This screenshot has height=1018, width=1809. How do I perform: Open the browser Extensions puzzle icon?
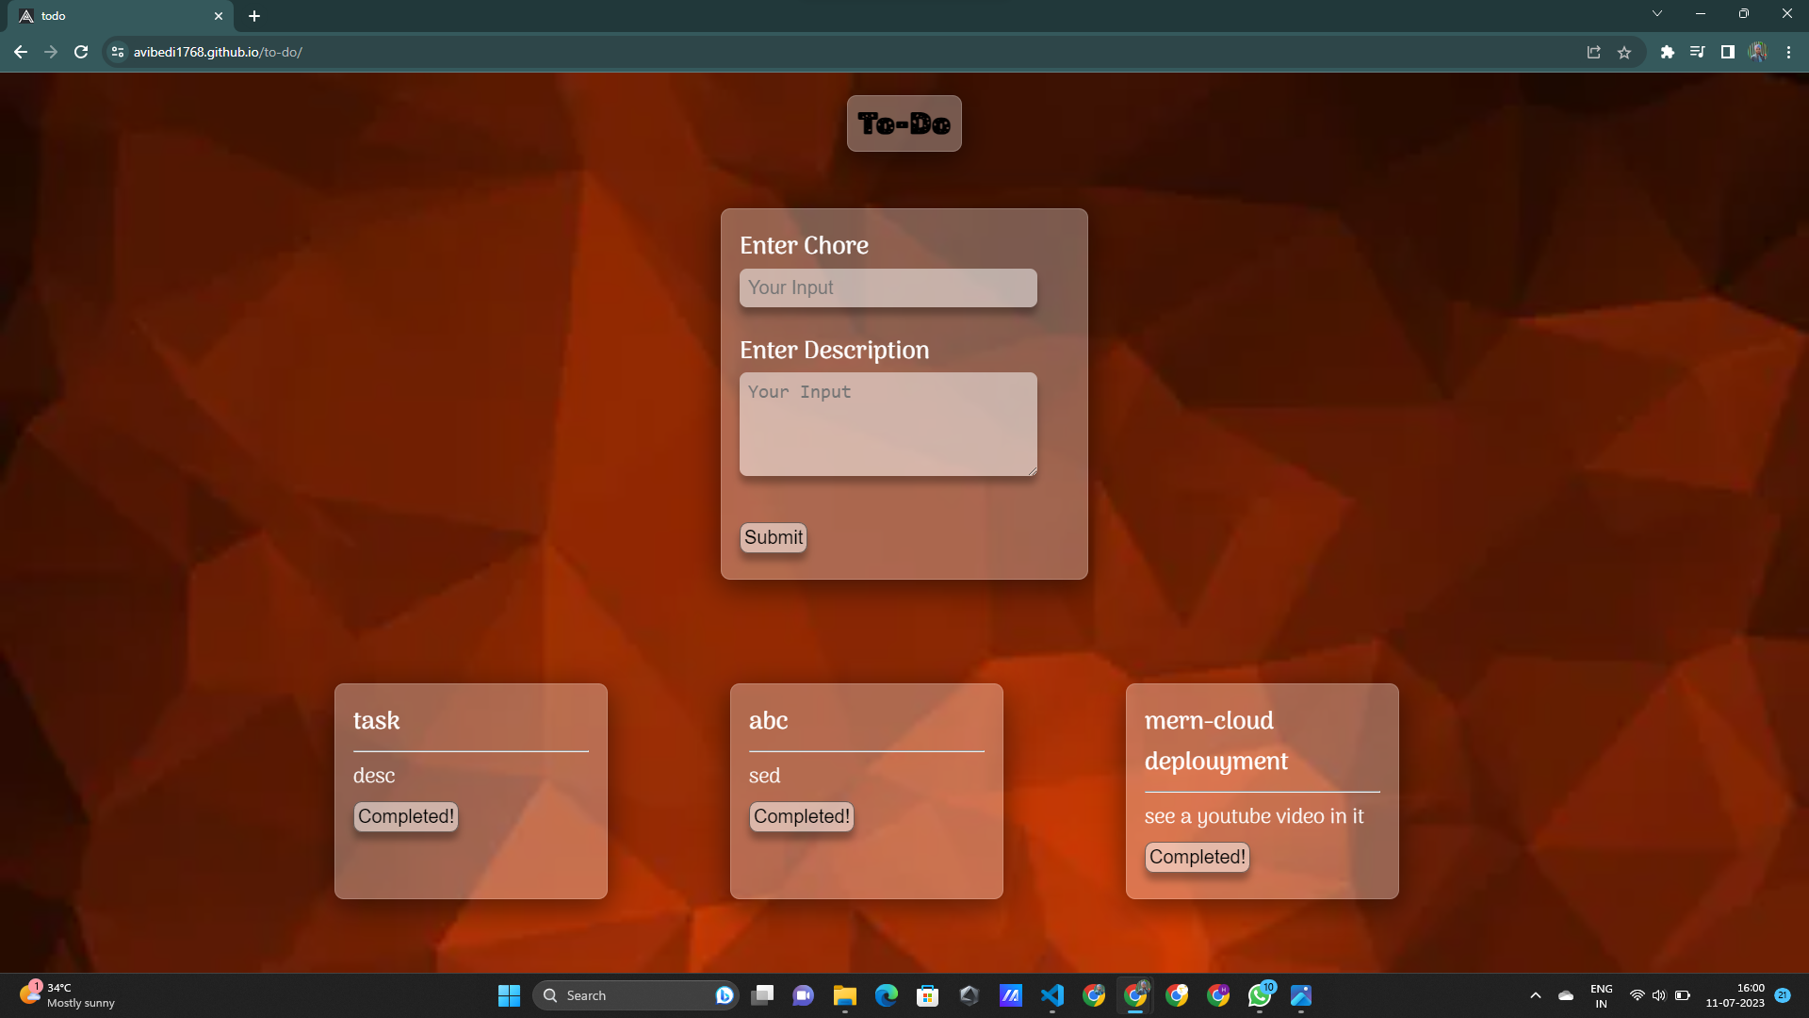pos(1668,53)
